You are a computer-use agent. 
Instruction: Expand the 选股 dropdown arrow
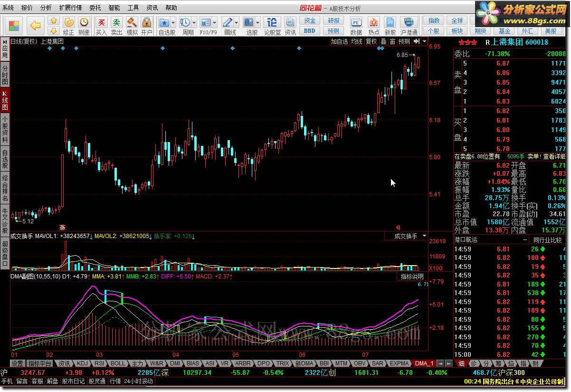pyautogui.click(x=257, y=22)
